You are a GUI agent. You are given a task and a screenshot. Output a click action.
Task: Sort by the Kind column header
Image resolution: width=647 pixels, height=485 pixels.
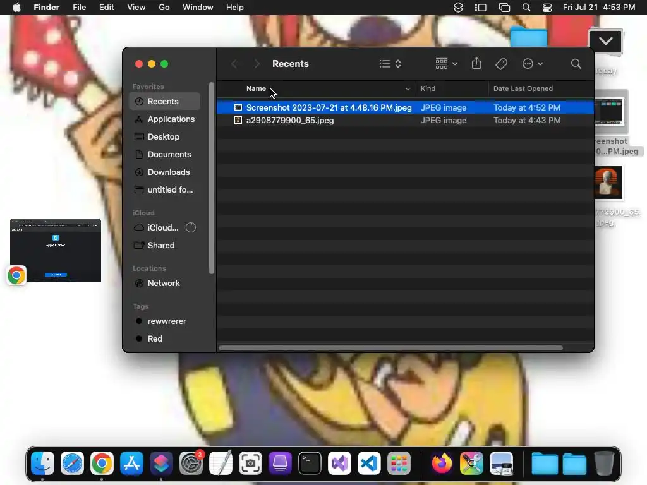click(428, 88)
